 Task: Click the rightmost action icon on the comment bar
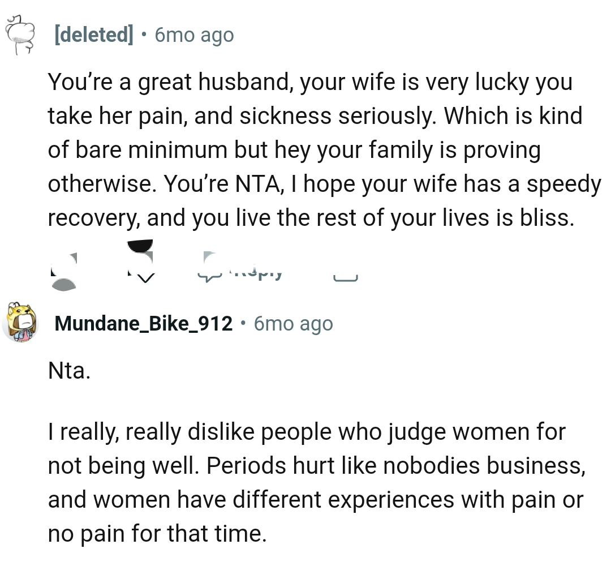347,273
